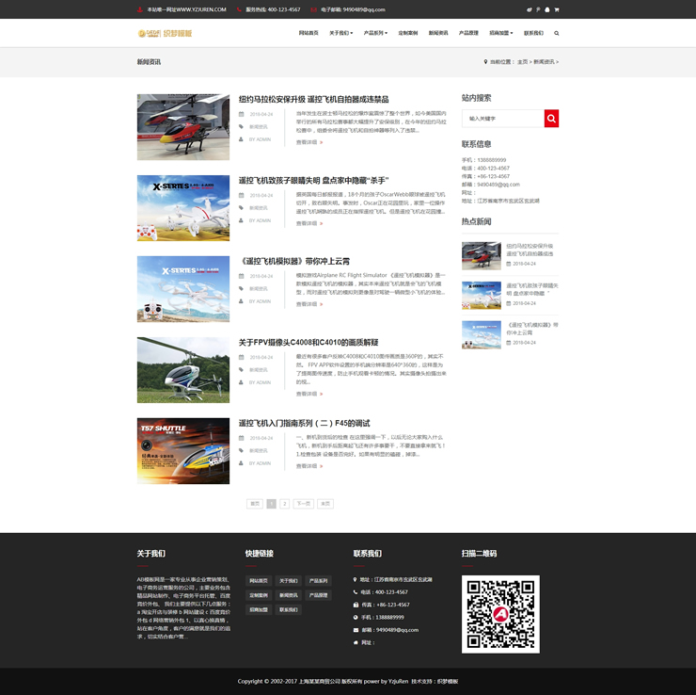Open the 定制案例 menu item
Screen dimensions: 696x695
[x=408, y=33]
